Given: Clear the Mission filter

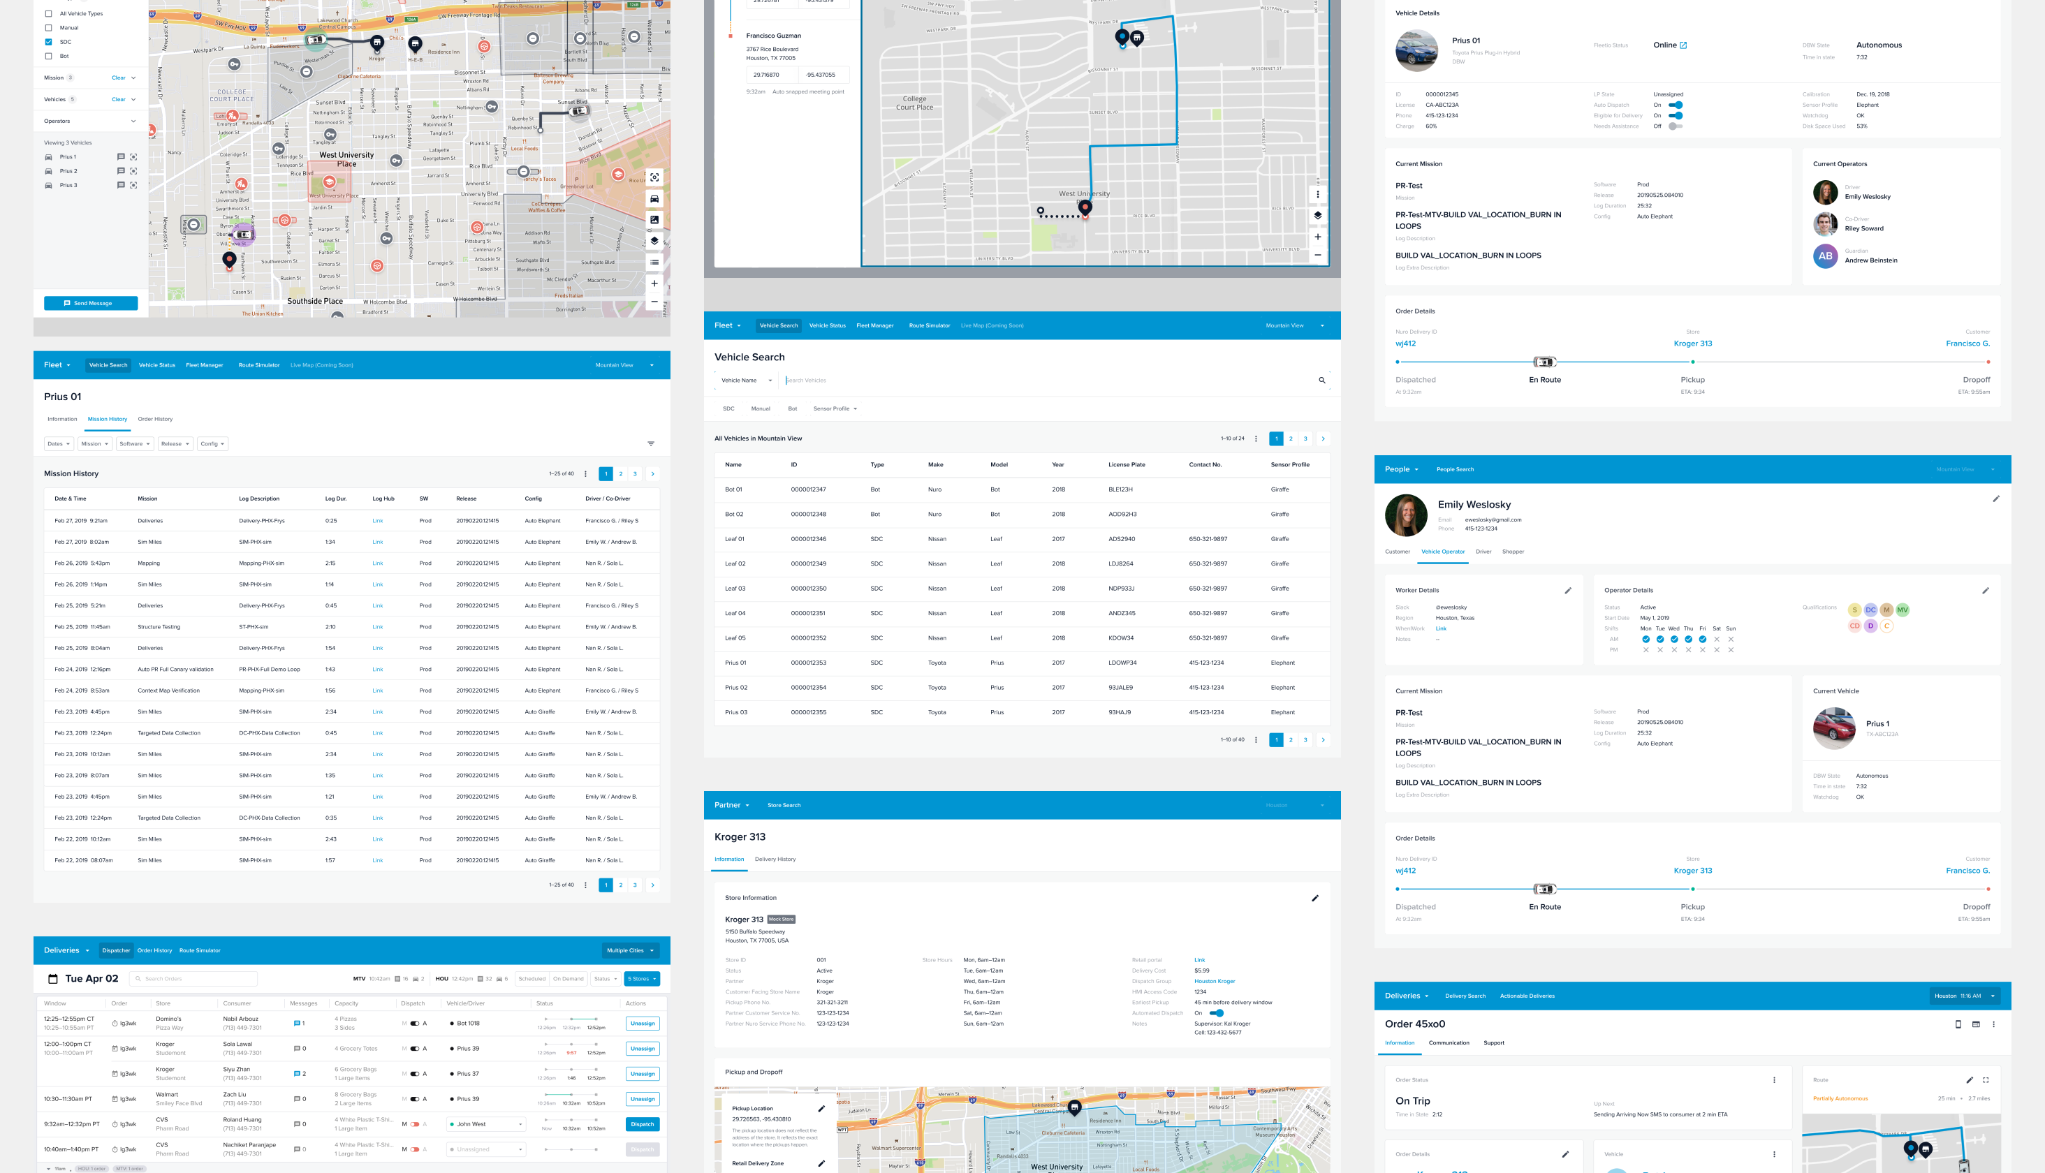Looking at the screenshot, I should pyautogui.click(x=119, y=78).
